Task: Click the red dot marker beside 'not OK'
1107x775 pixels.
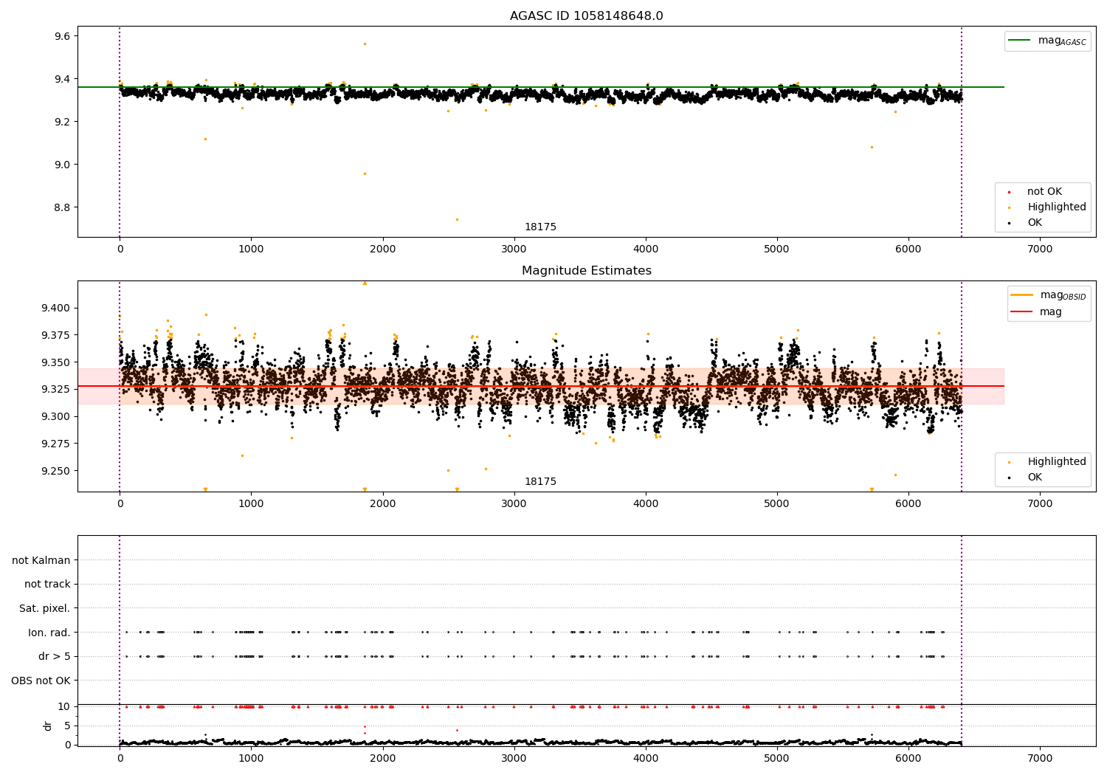Action: click(1009, 192)
